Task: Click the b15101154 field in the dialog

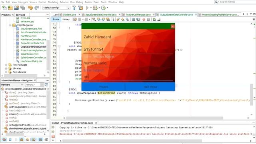Action: (128, 50)
